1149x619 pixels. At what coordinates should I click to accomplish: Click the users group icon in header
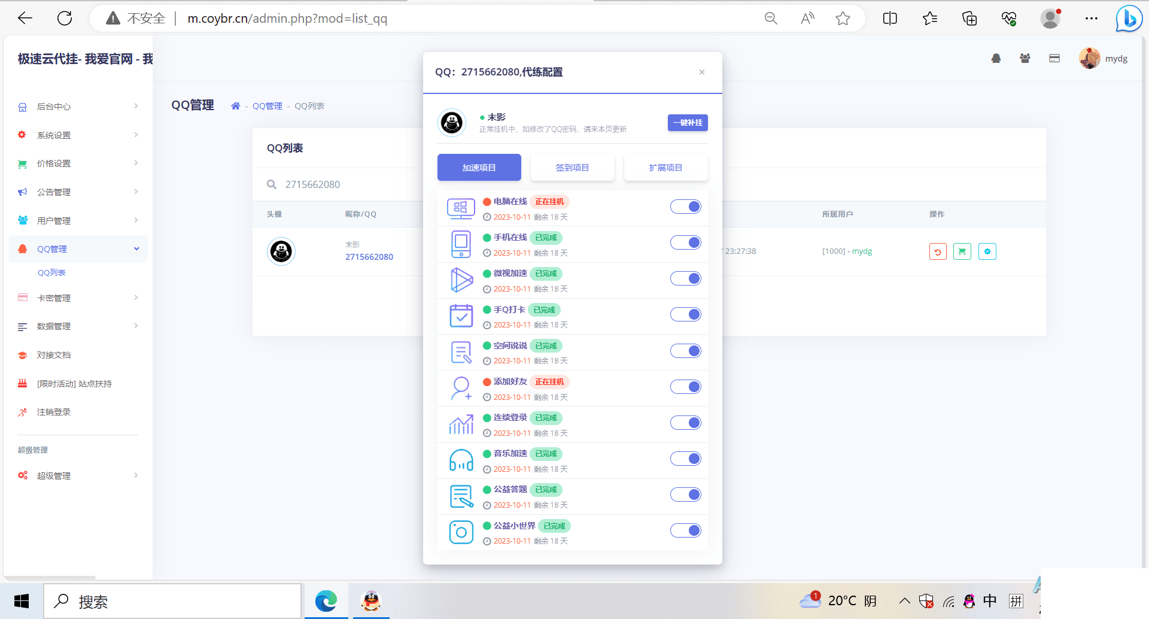pos(1025,58)
